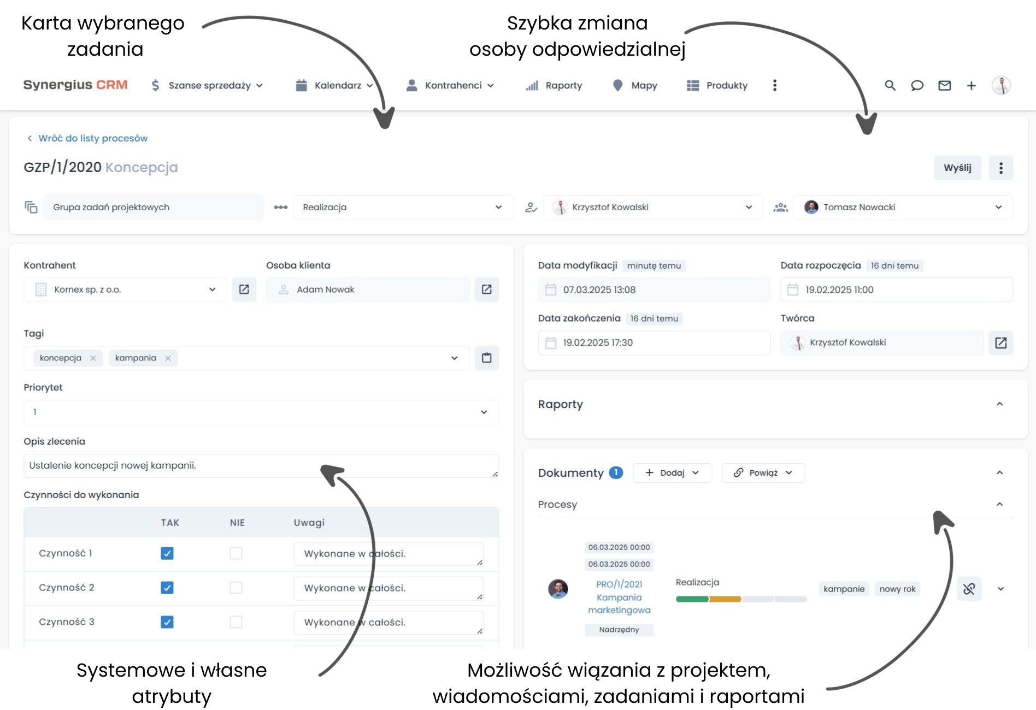This screenshot has height=710, width=1036.
Task: Open global search with the magnifier icon
Action: (x=890, y=85)
